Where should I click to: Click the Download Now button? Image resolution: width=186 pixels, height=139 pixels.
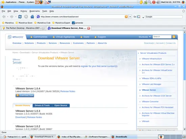[25, 95]
